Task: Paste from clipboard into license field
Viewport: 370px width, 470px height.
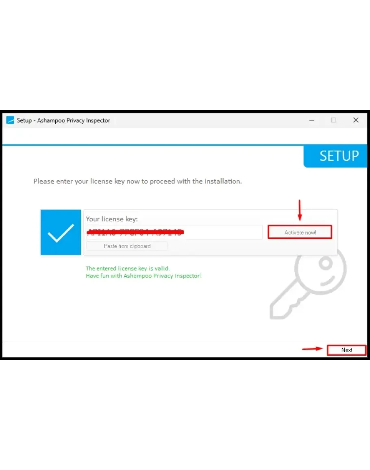Action: coord(127,246)
